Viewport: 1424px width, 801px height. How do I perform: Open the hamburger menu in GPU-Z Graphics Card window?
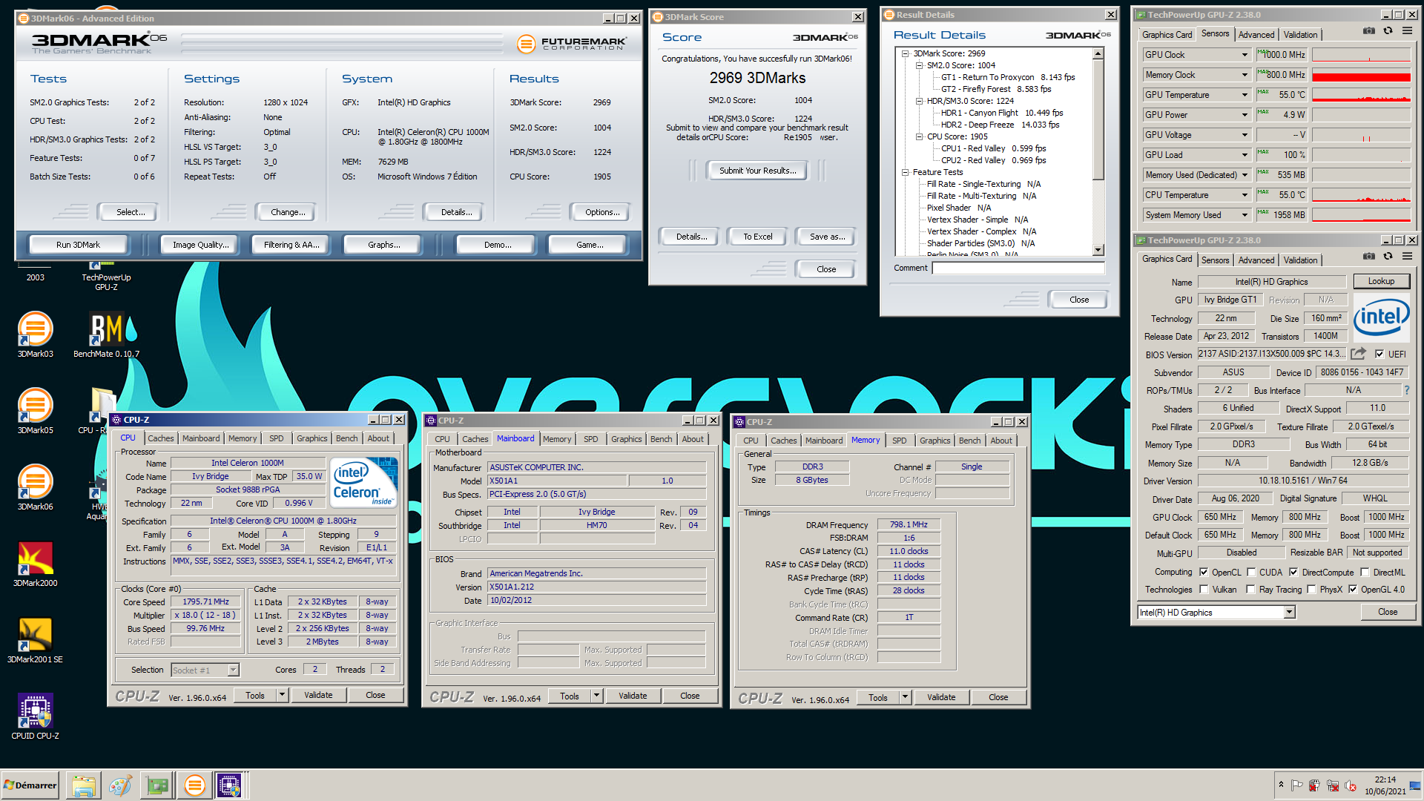pos(1407,256)
